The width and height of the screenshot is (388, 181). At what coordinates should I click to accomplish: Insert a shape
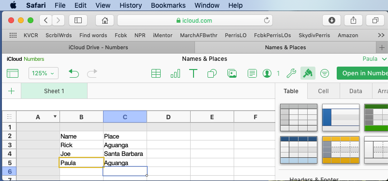pyautogui.click(x=212, y=73)
